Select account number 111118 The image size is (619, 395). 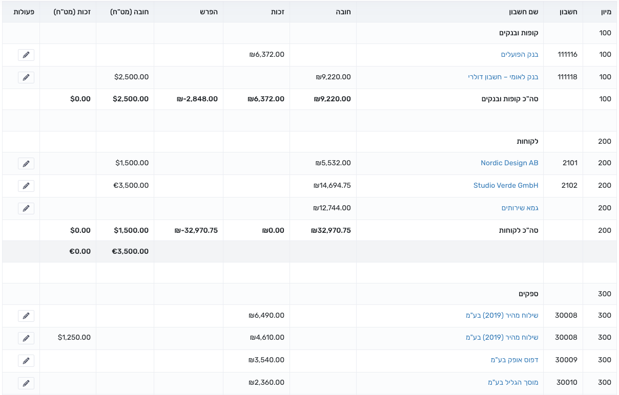(567, 77)
